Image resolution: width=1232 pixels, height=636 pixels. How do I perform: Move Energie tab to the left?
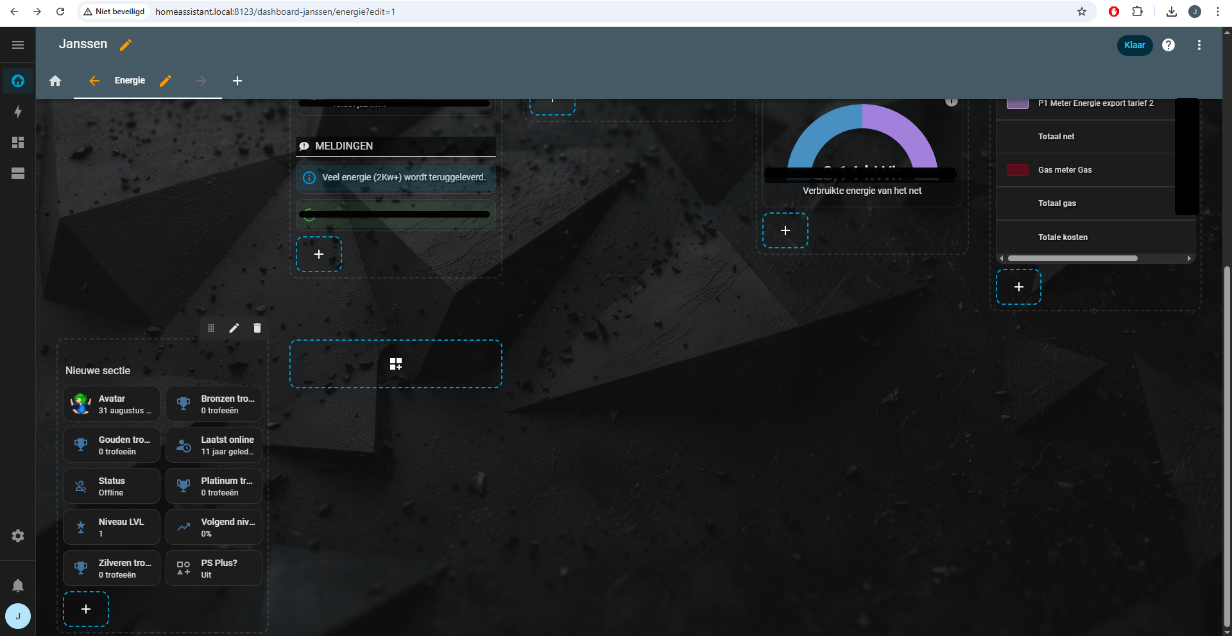[94, 81]
